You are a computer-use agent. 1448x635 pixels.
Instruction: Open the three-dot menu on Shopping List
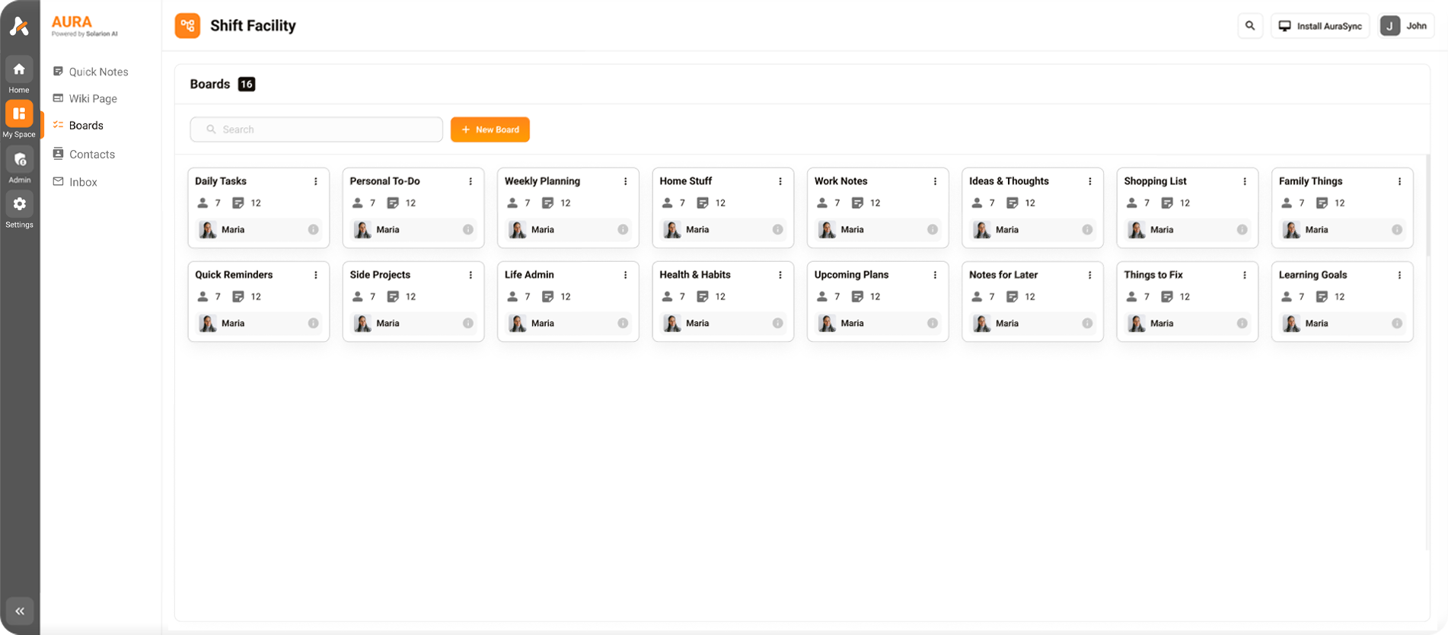point(1245,181)
